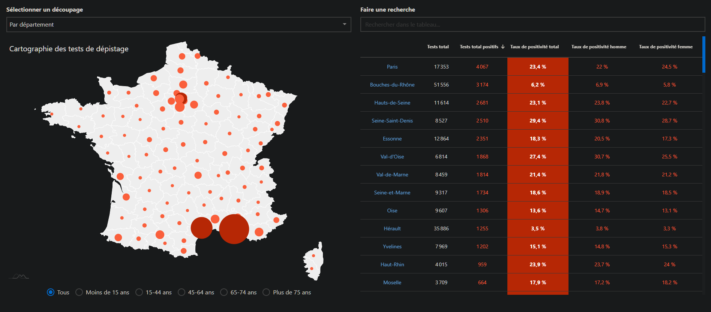Screen dimensions: 711x312
Task: Click the '23,4 %' positivity cell
Action: [x=538, y=67]
